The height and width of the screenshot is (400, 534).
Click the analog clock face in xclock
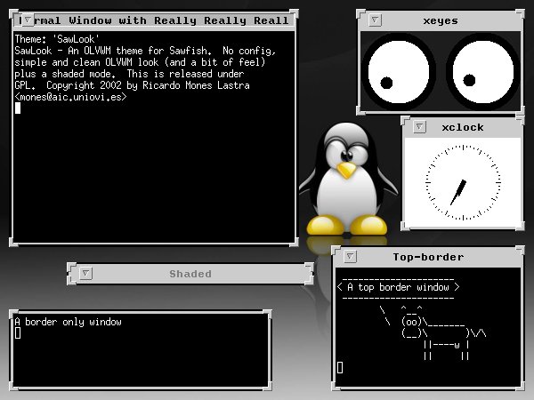(463, 182)
